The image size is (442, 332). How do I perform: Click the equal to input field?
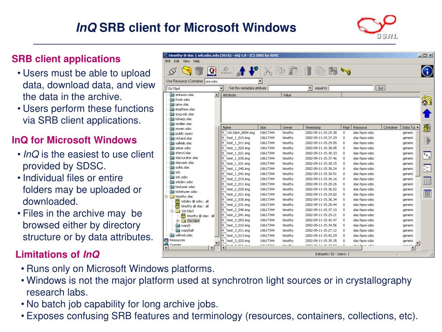click(x=351, y=88)
